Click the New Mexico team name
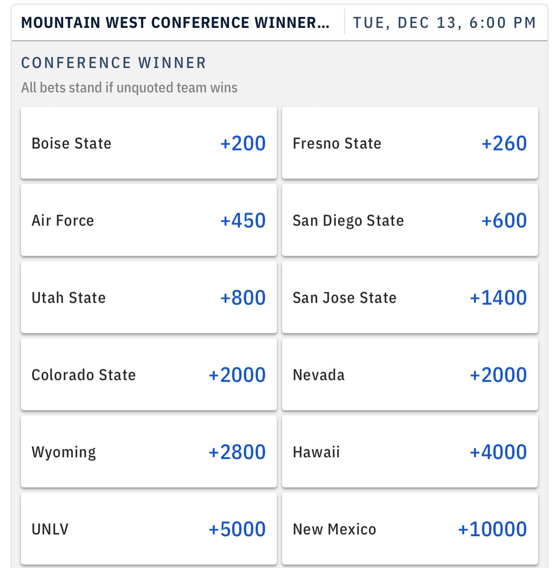Image resolution: width=559 pixels, height=568 pixels. [334, 529]
